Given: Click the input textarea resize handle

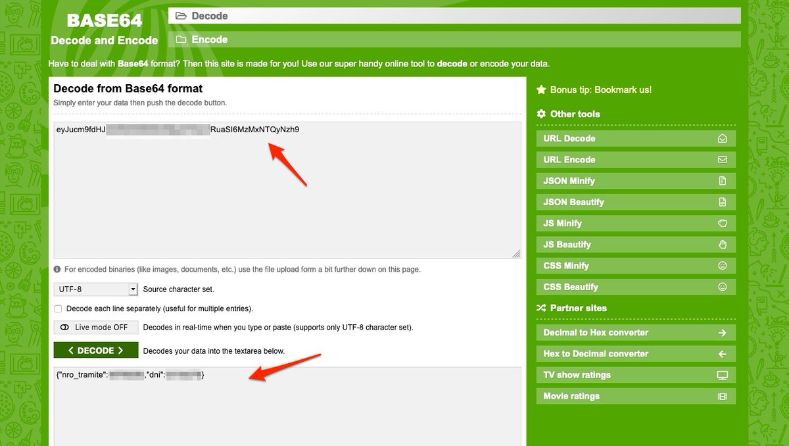Looking at the screenshot, I should pyautogui.click(x=516, y=253).
